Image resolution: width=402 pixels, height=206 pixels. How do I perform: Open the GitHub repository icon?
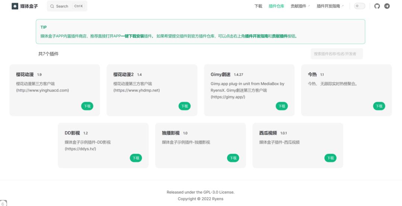[x=377, y=6]
